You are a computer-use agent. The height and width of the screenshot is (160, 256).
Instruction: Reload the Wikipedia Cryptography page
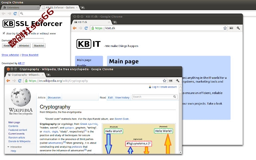coord(20,81)
